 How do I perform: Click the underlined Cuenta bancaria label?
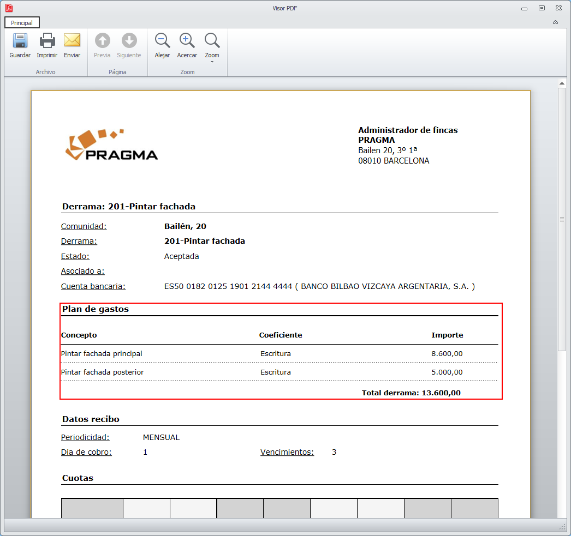point(93,286)
